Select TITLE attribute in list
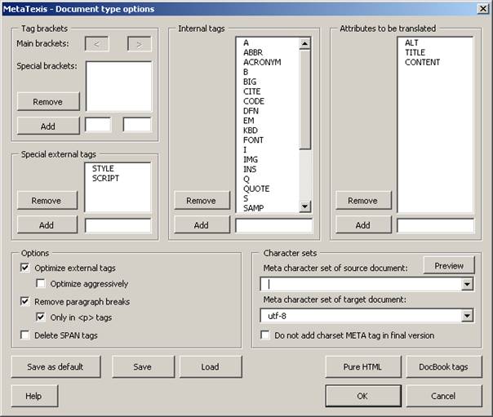 coord(415,52)
